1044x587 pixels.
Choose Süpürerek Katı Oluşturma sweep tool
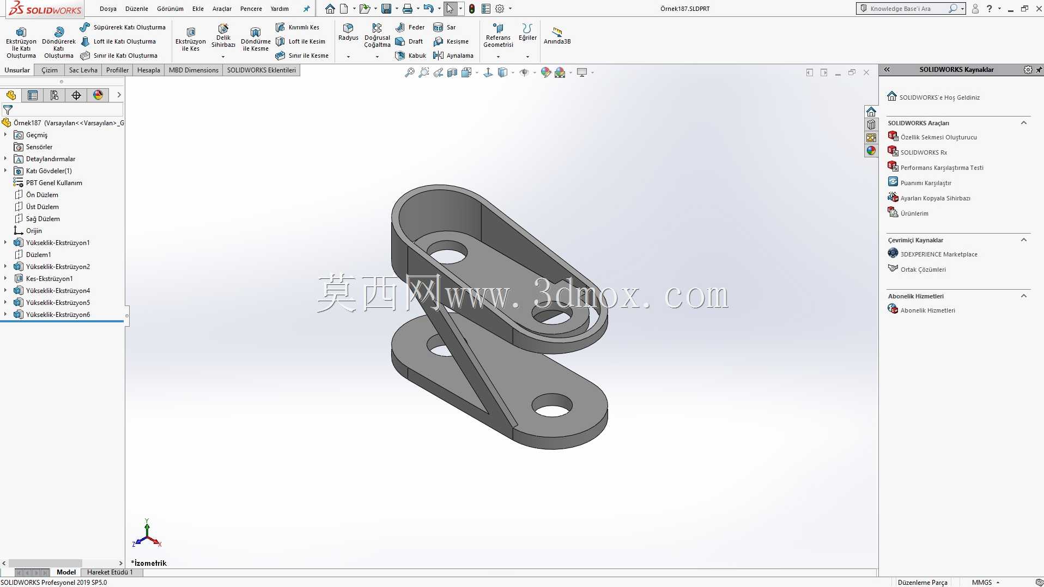click(x=123, y=27)
